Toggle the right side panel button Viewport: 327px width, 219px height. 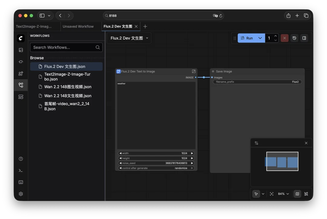click(304, 38)
